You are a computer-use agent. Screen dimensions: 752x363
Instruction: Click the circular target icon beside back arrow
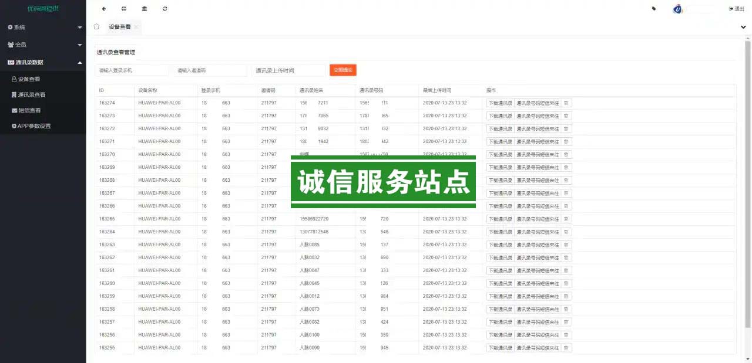click(124, 9)
